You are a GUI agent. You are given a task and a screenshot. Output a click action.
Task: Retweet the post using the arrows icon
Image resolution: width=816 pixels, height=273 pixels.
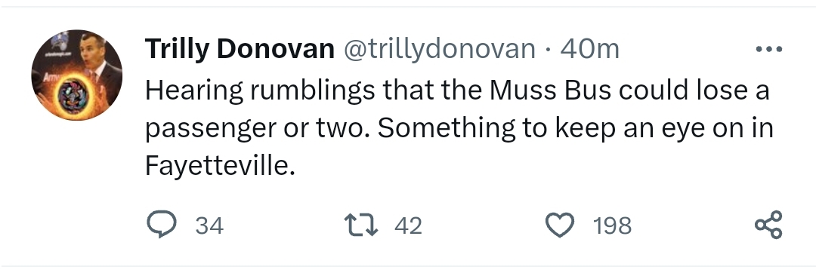click(361, 225)
